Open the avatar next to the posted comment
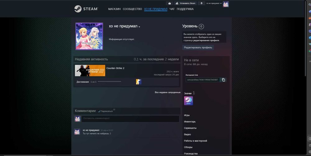Screen dimensions: 311x156 point(77,132)
